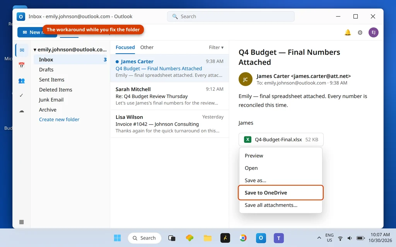Switch to the Focused tab

[125, 47]
